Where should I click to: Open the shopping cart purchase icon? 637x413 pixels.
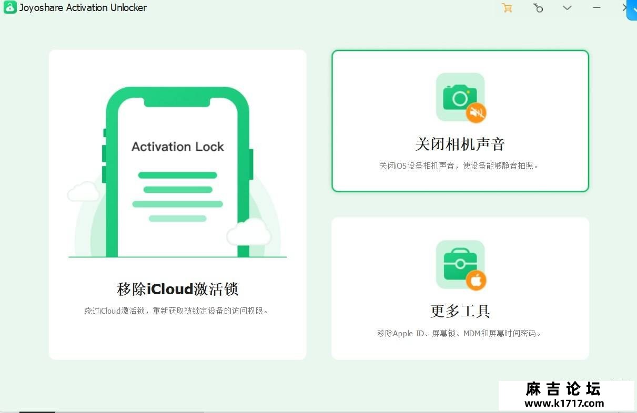[x=507, y=8]
